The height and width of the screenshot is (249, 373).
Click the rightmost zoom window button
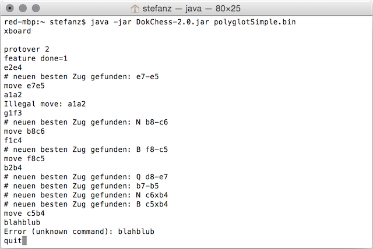point(36,8)
